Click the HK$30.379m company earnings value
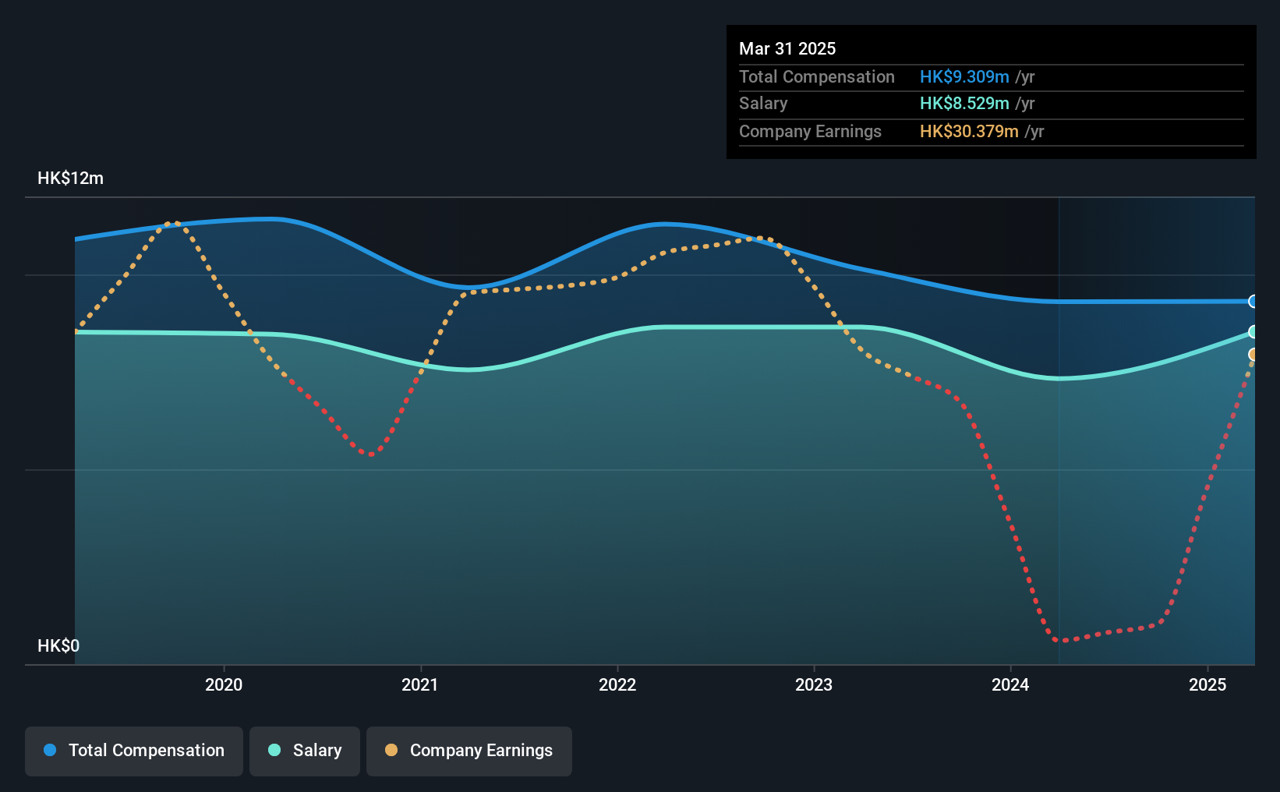 click(969, 131)
